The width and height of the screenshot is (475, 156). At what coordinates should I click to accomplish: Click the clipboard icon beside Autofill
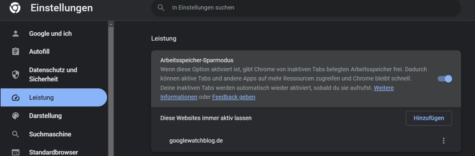(16, 52)
